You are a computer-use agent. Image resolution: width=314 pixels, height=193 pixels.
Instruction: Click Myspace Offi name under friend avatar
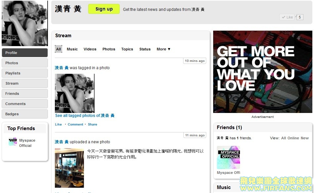[228, 173]
